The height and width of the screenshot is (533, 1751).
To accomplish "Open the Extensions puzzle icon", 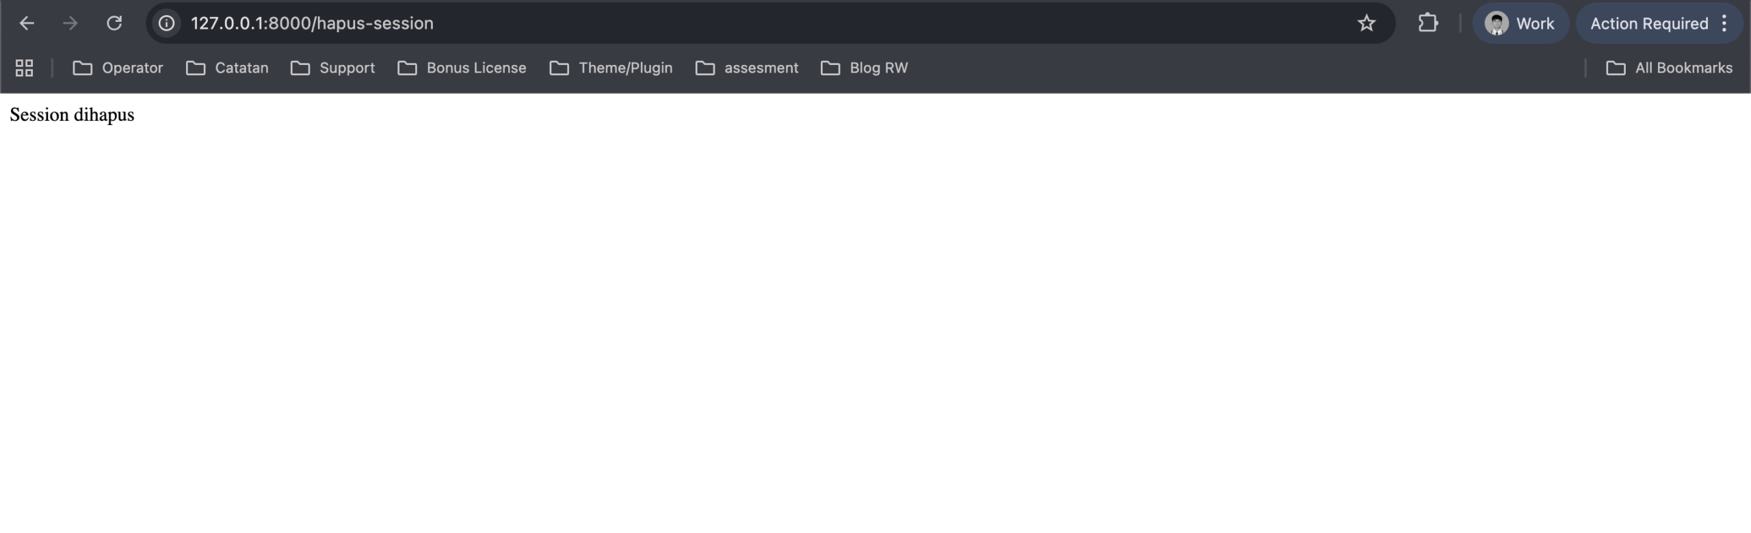I will click(x=1427, y=23).
